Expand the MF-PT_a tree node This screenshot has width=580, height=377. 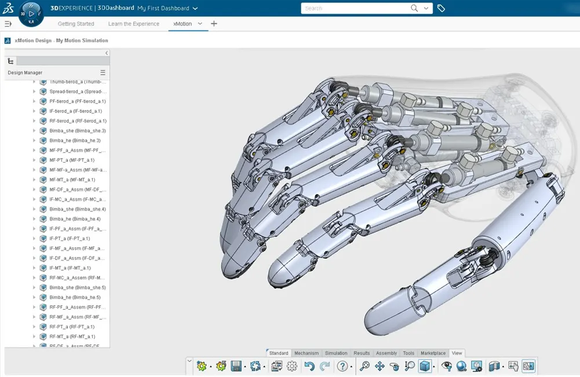34,160
